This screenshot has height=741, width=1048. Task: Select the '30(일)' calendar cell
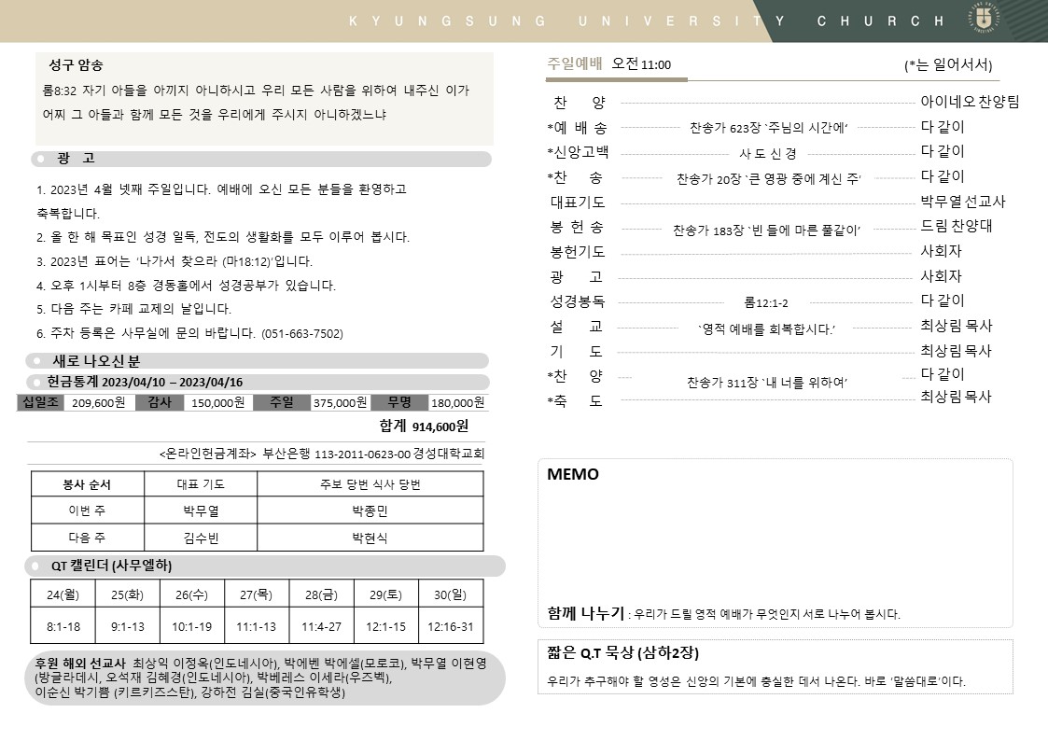tap(451, 594)
